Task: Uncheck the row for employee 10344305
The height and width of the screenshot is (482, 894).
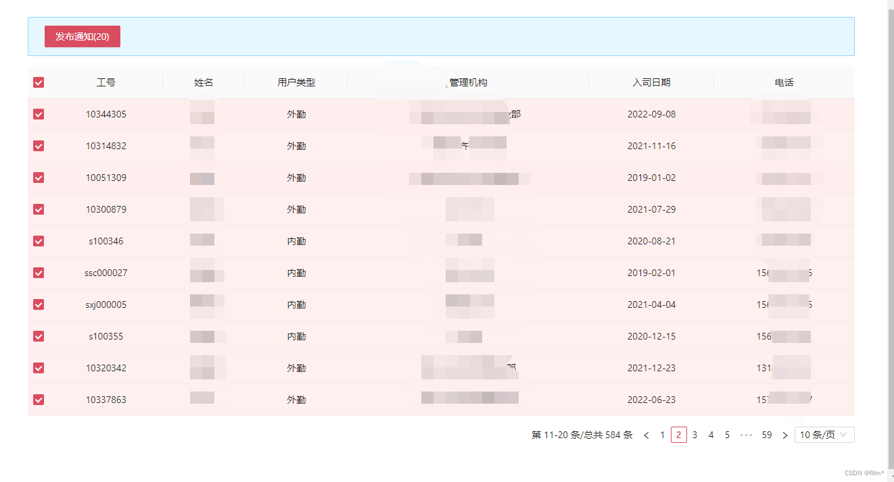Action: (x=39, y=113)
